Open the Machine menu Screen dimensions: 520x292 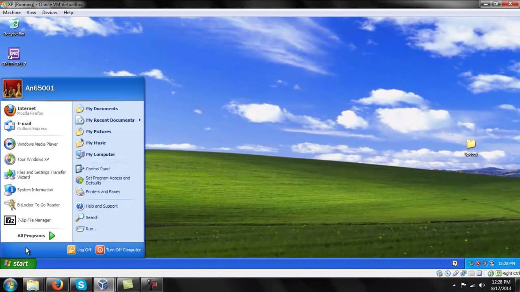pyautogui.click(x=12, y=13)
